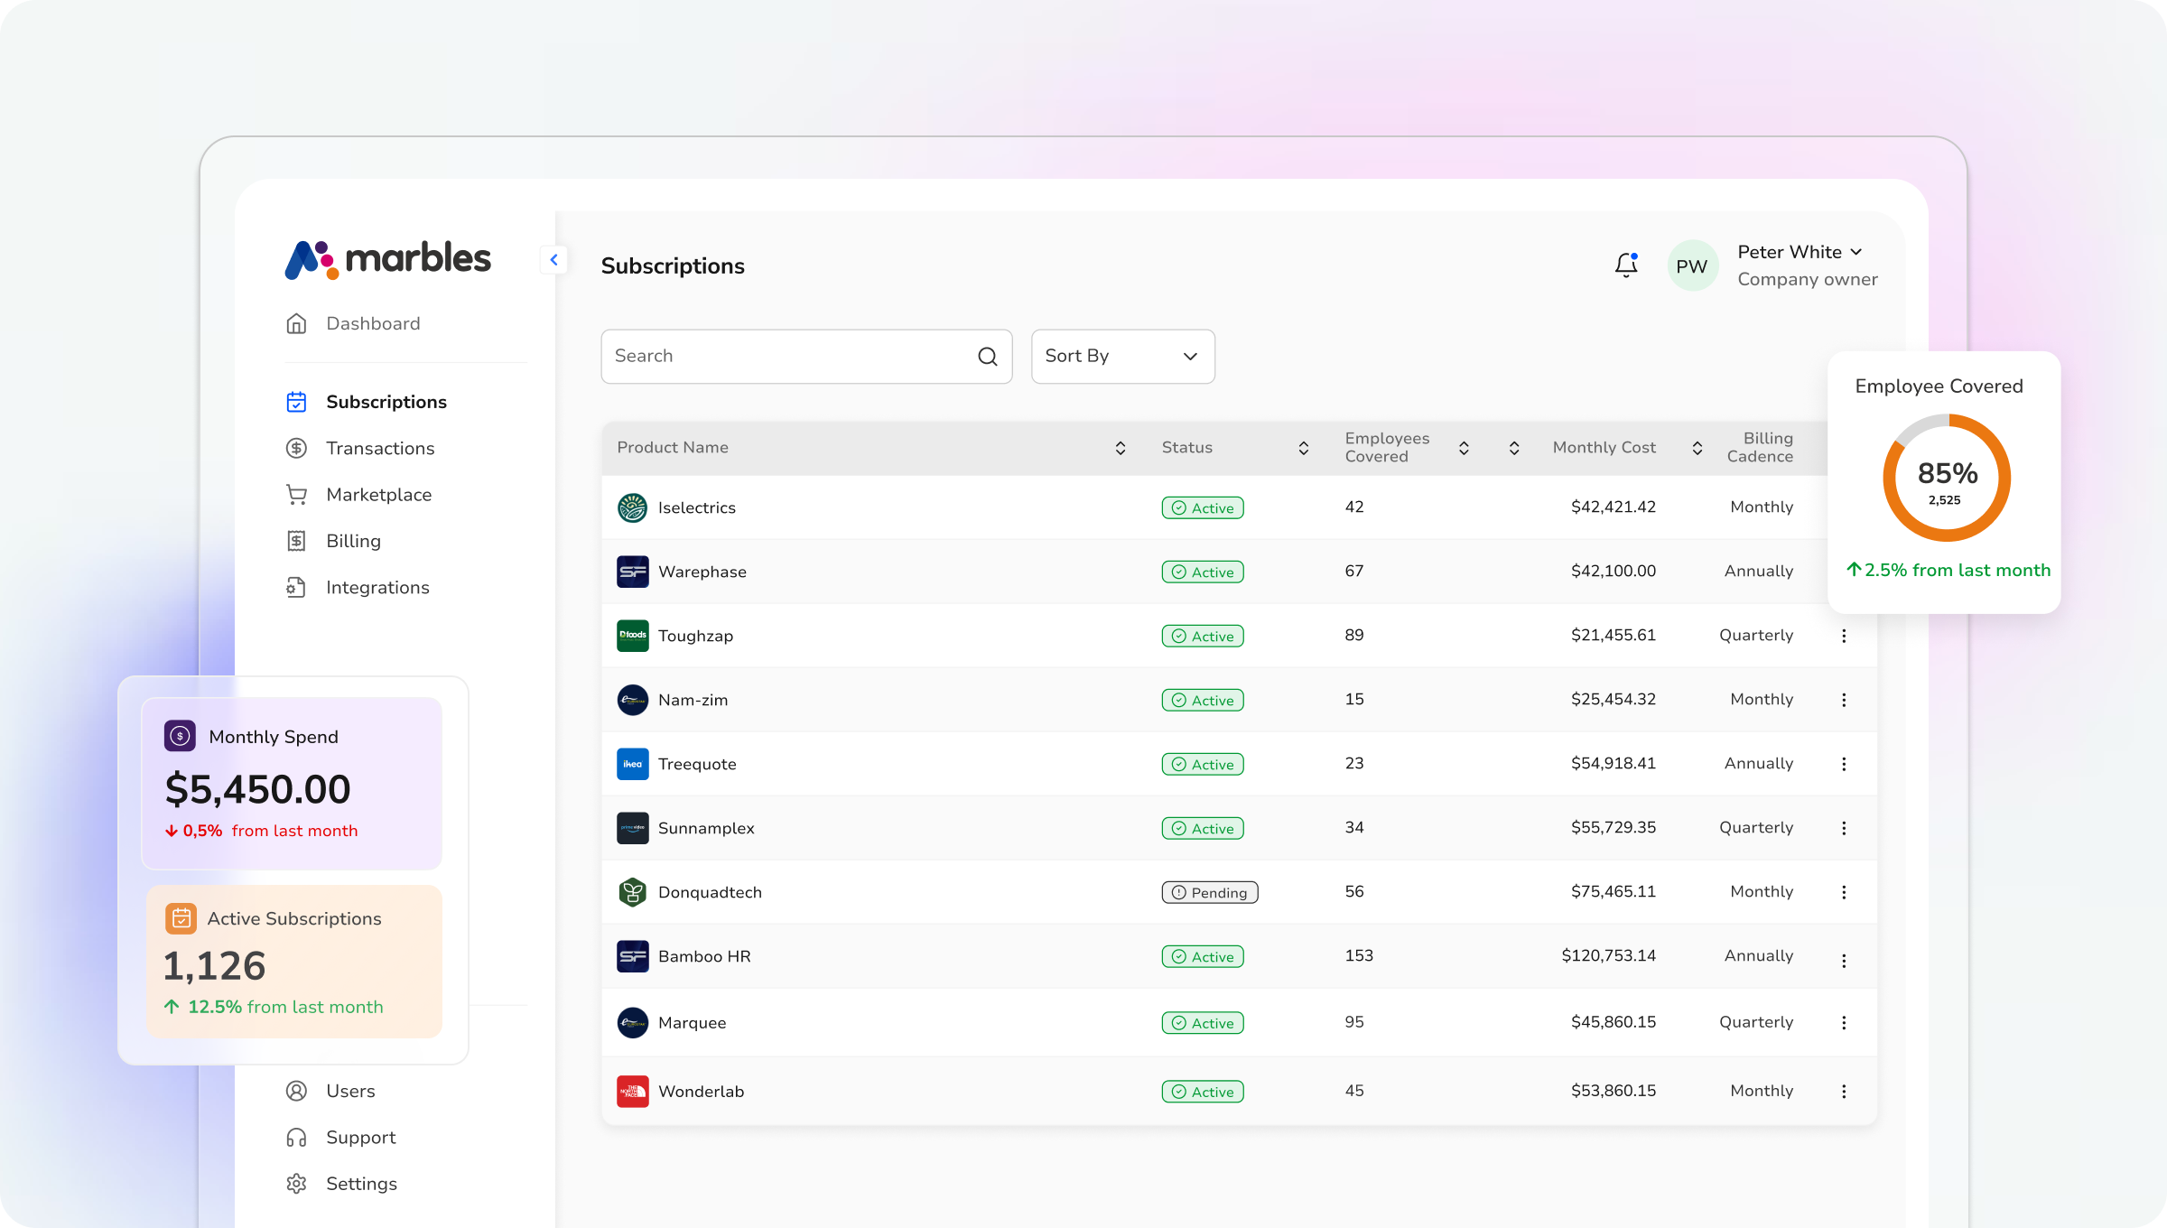The height and width of the screenshot is (1228, 2167).
Task: Sort by Product Name column arrows
Action: click(1121, 448)
